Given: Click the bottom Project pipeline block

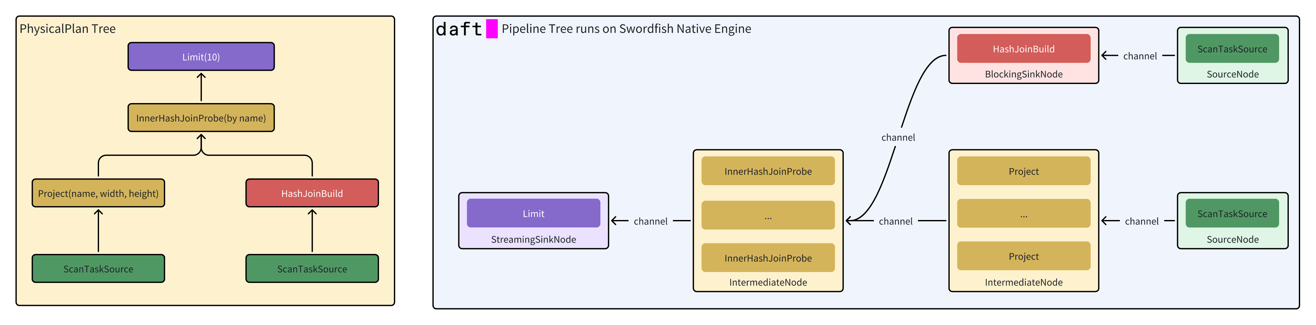Looking at the screenshot, I should coord(1023,256).
